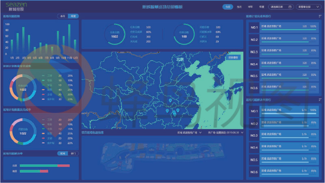Click the 请选择日期 date input field
This screenshot has width=325, height=183.
[279, 7]
